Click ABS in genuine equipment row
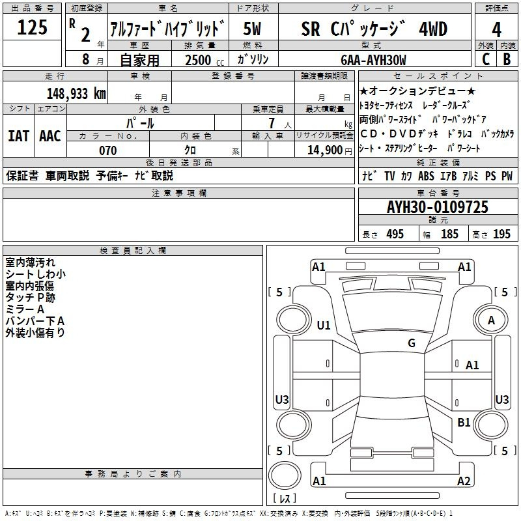This screenshot has height=521, width=521. pyautogui.click(x=426, y=176)
